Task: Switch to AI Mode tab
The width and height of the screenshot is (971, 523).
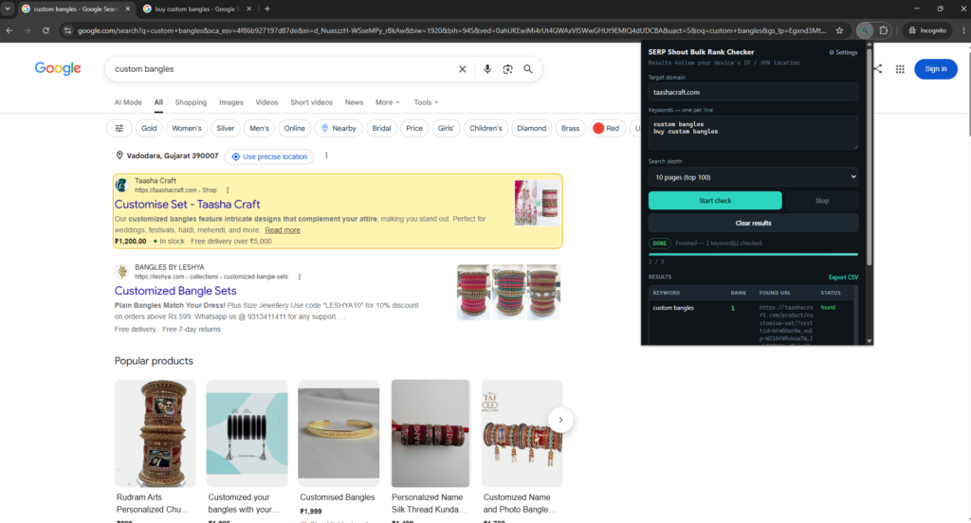Action: tap(128, 102)
